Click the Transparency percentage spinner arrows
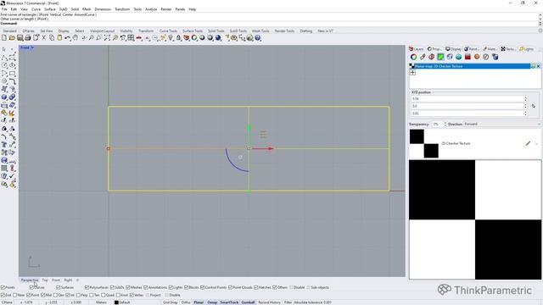543x305 pixels. pyautogui.click(x=445, y=124)
